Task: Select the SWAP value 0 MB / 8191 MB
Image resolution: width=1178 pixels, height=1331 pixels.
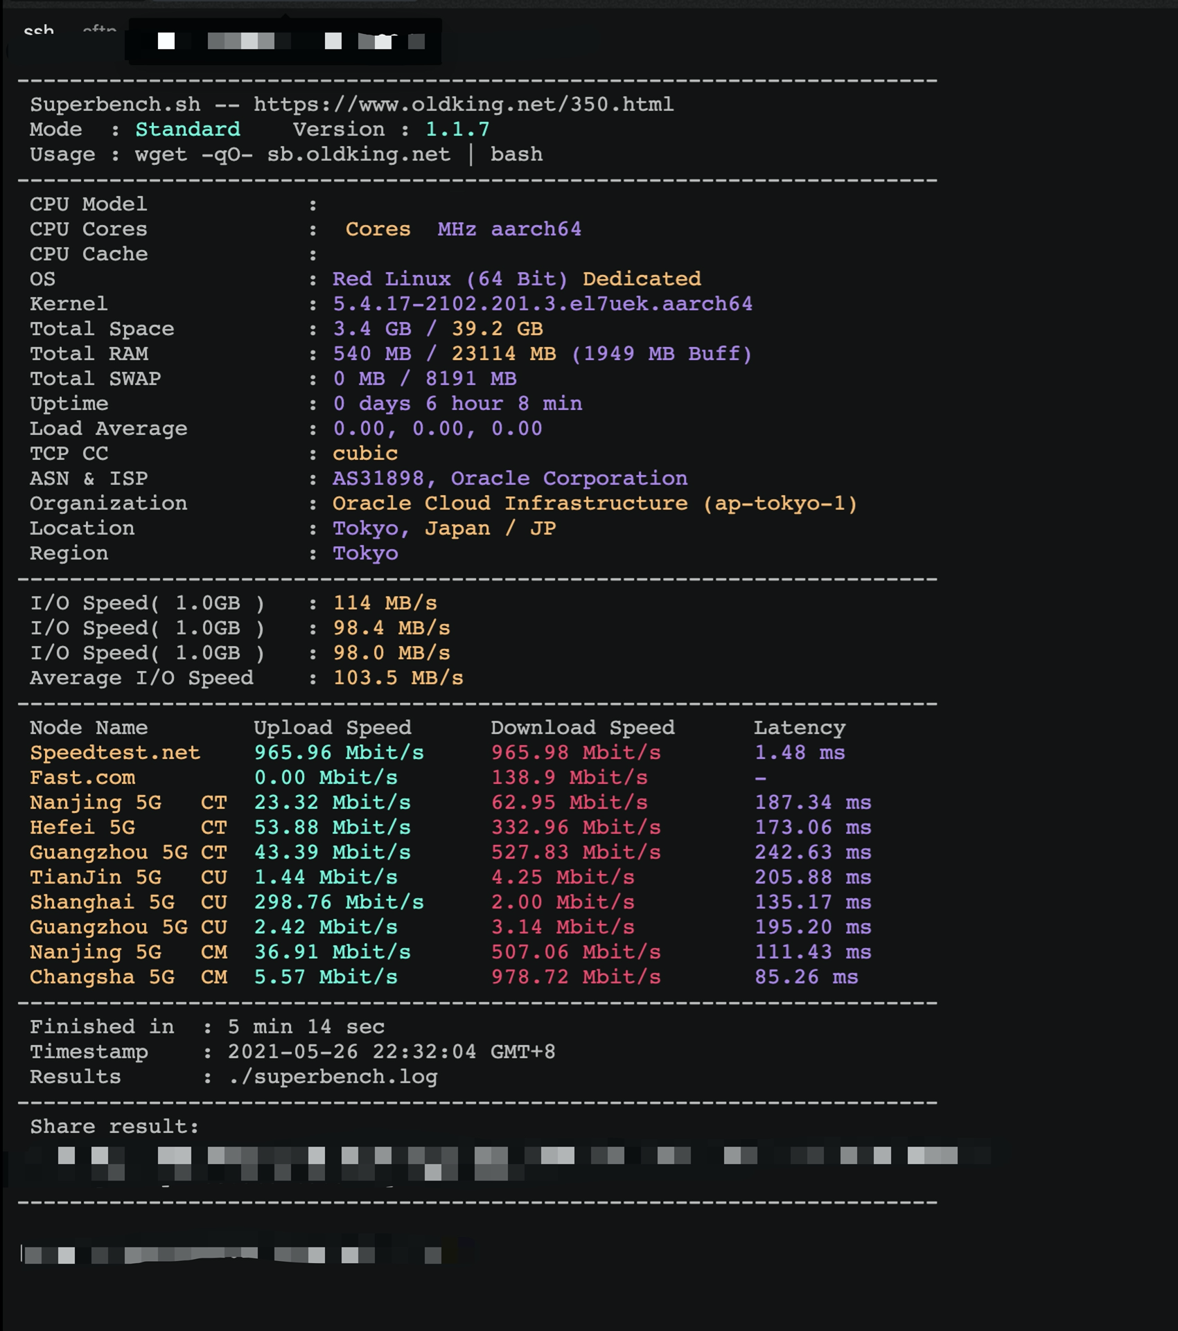Action: [x=425, y=379]
